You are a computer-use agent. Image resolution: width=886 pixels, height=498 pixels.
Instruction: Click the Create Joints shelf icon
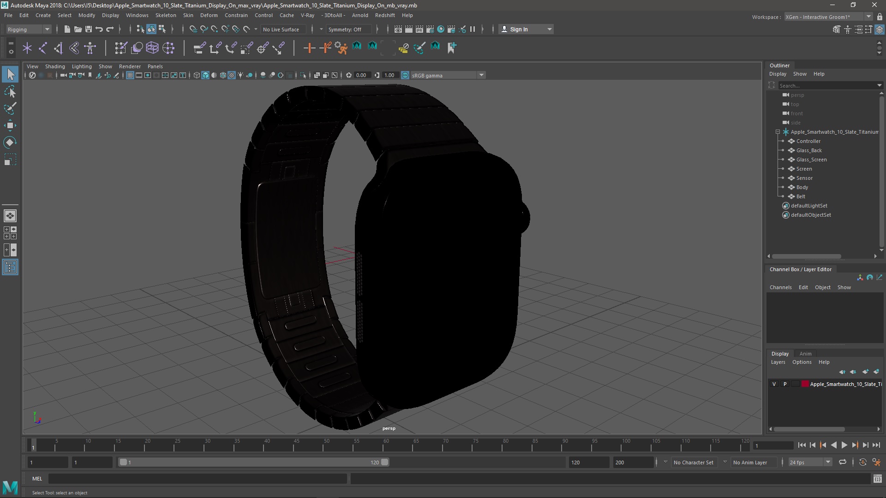pos(43,47)
